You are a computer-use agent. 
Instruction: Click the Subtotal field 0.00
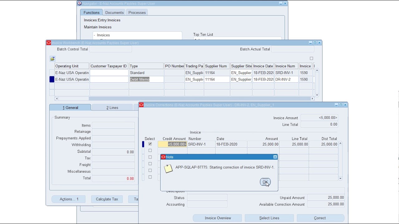(x=113, y=152)
